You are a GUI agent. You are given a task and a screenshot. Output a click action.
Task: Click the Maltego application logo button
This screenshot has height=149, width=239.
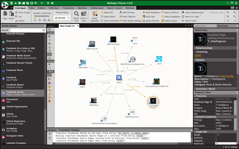(5, 5)
